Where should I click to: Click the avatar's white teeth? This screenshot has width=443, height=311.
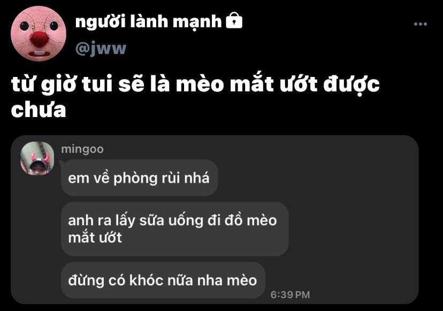pos(39,53)
